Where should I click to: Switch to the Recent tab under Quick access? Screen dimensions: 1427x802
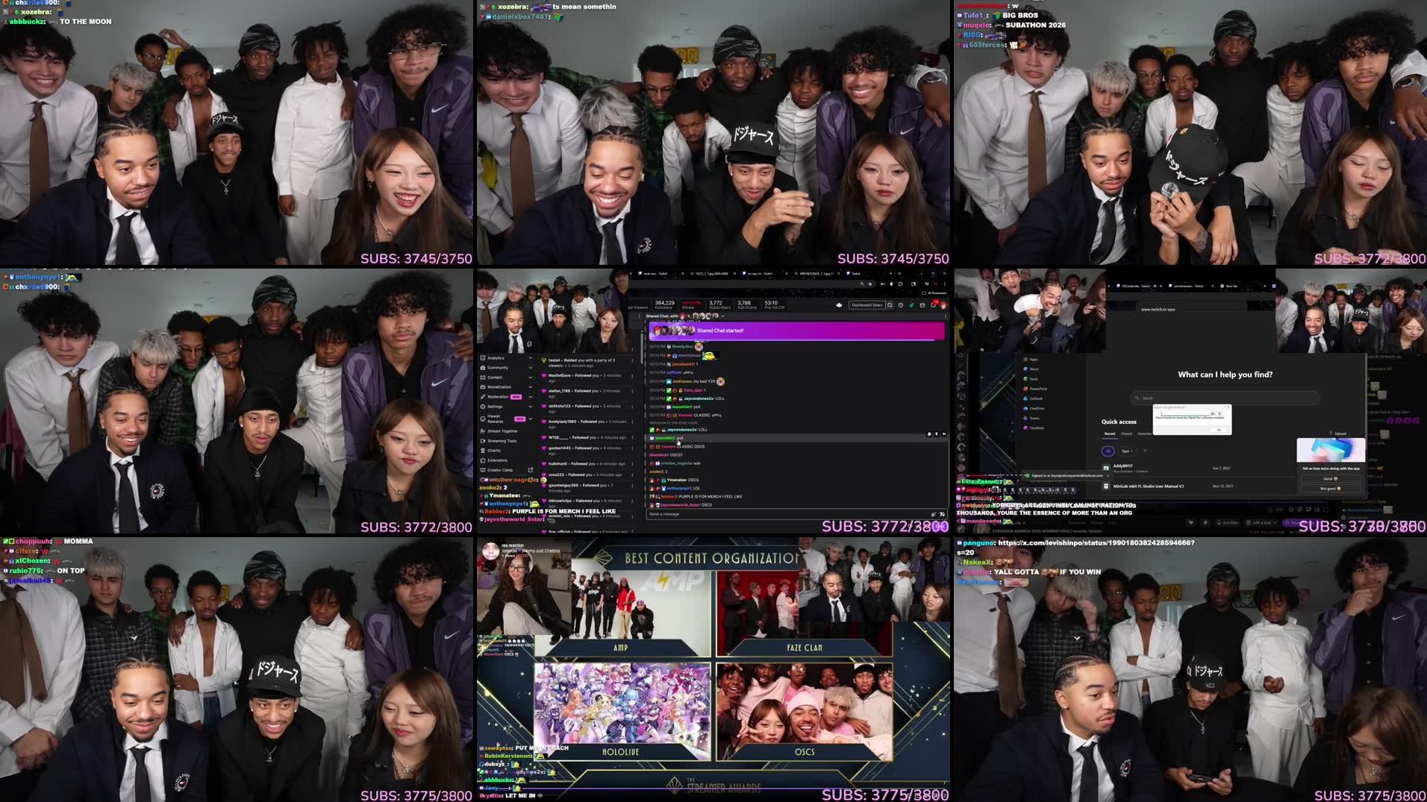point(1110,433)
